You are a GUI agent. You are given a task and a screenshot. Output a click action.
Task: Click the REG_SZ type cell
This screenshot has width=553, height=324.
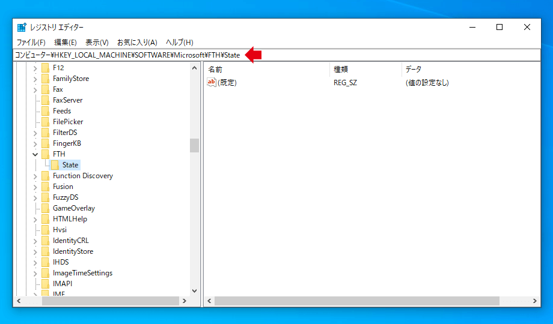click(345, 82)
